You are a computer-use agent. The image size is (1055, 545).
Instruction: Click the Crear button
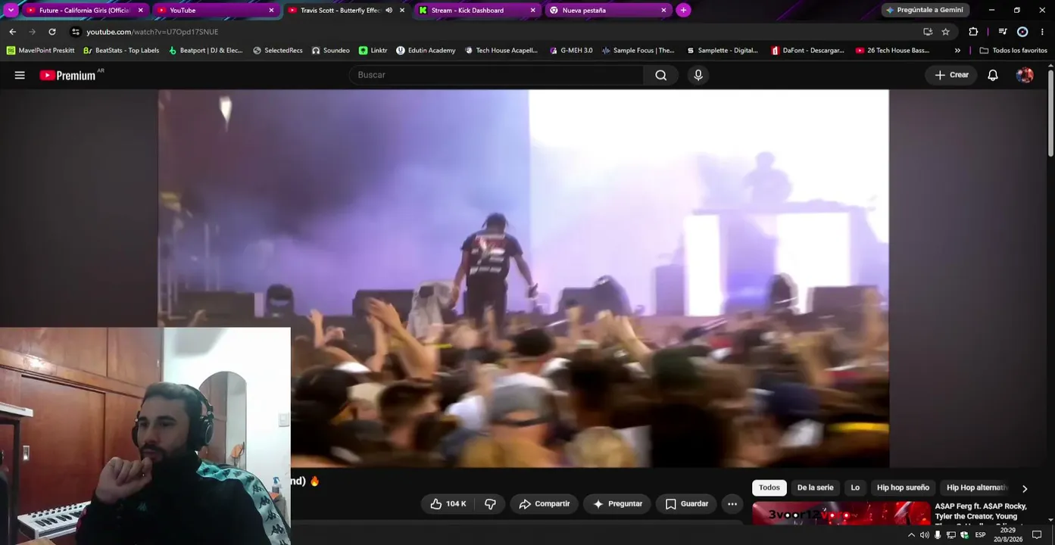951,75
